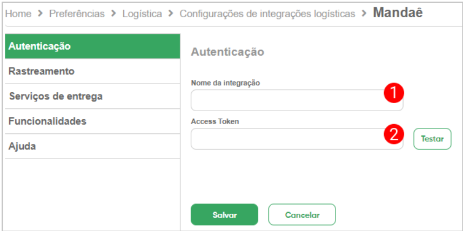Click the chevron right after Home
The height and width of the screenshot is (231, 463).
click(x=41, y=13)
